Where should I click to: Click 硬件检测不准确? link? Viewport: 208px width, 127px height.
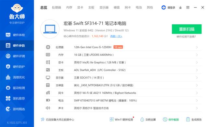tap(186, 37)
